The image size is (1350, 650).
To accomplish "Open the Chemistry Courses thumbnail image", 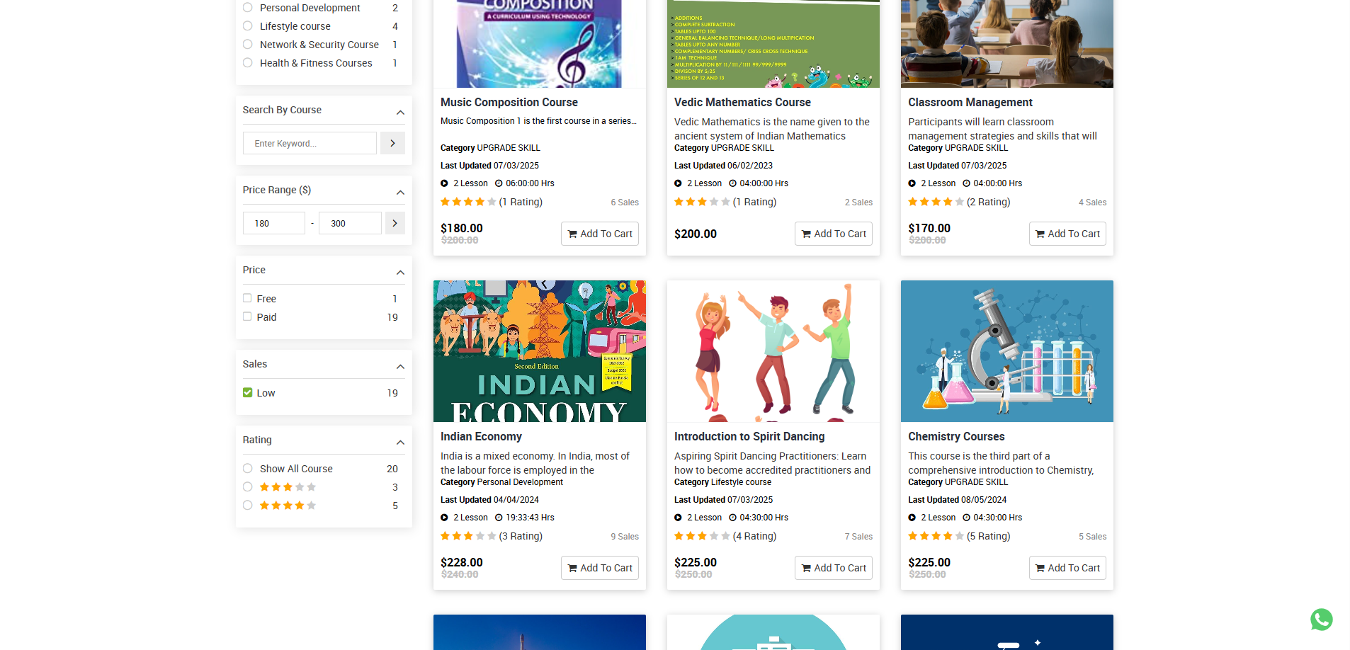I will 1006,351.
